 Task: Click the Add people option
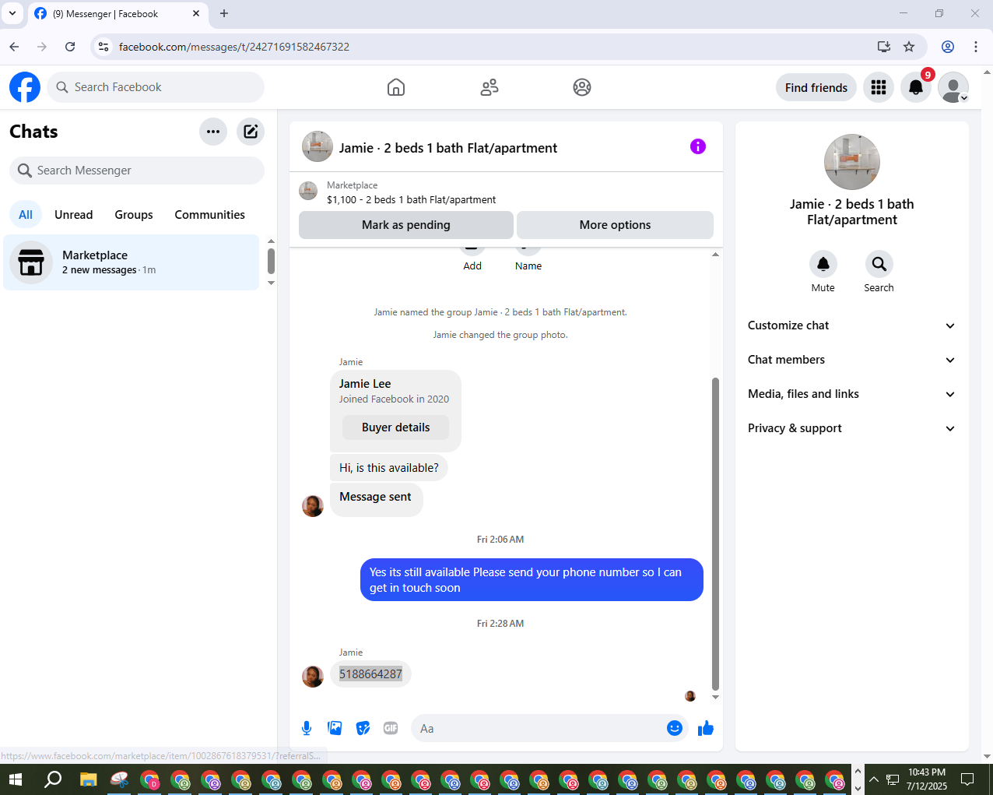click(472, 258)
